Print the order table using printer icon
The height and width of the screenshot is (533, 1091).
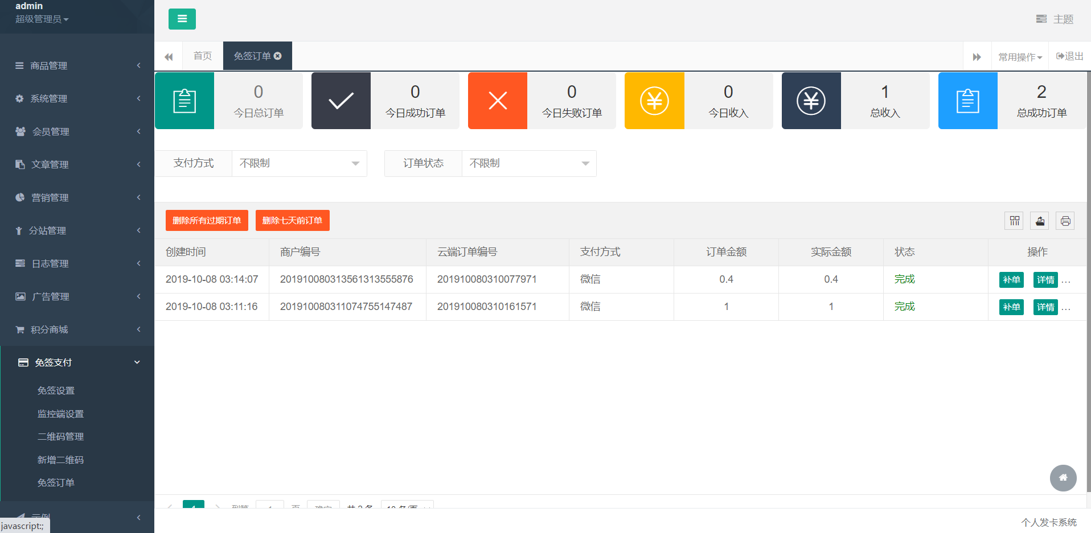pyautogui.click(x=1065, y=221)
